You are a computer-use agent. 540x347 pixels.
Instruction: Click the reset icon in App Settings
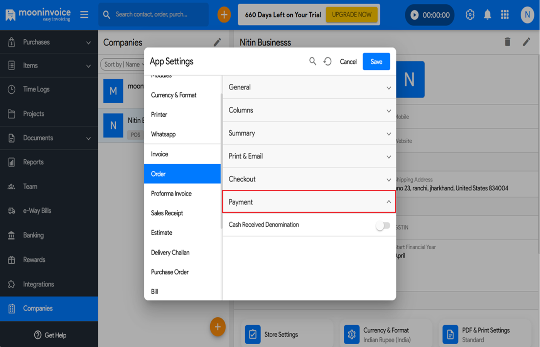point(327,61)
